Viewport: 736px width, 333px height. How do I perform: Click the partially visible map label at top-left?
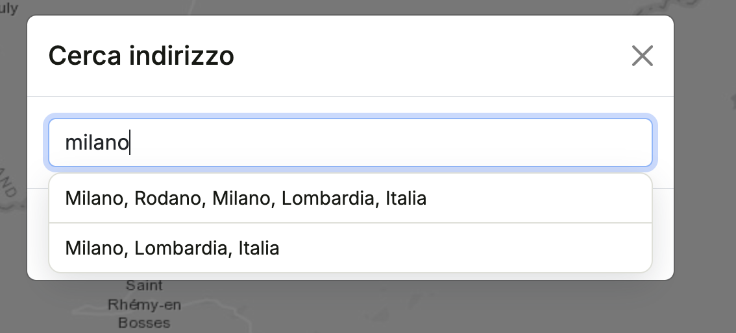click(x=8, y=8)
